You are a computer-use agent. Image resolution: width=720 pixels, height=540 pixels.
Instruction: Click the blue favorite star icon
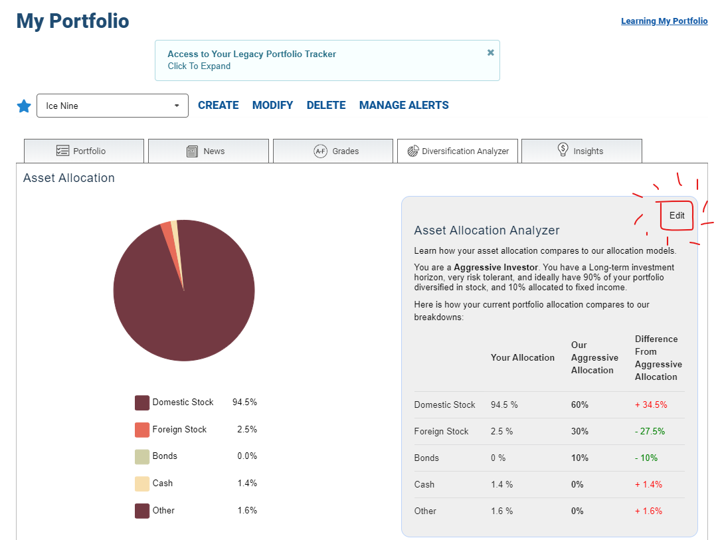(24, 106)
